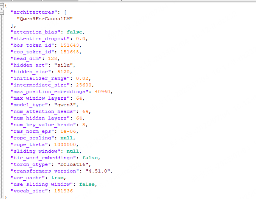
Task: Click the "max_window_layers" key
Action: pyautogui.click(x=40, y=99)
